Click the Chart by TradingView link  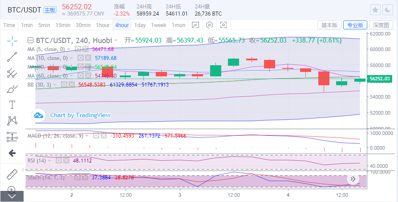80,115
